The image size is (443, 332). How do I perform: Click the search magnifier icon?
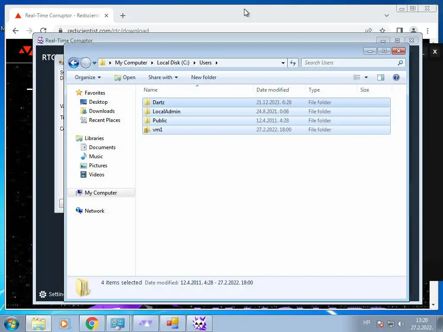click(x=400, y=63)
